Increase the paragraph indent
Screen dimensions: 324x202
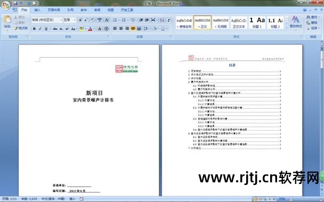[147, 20]
